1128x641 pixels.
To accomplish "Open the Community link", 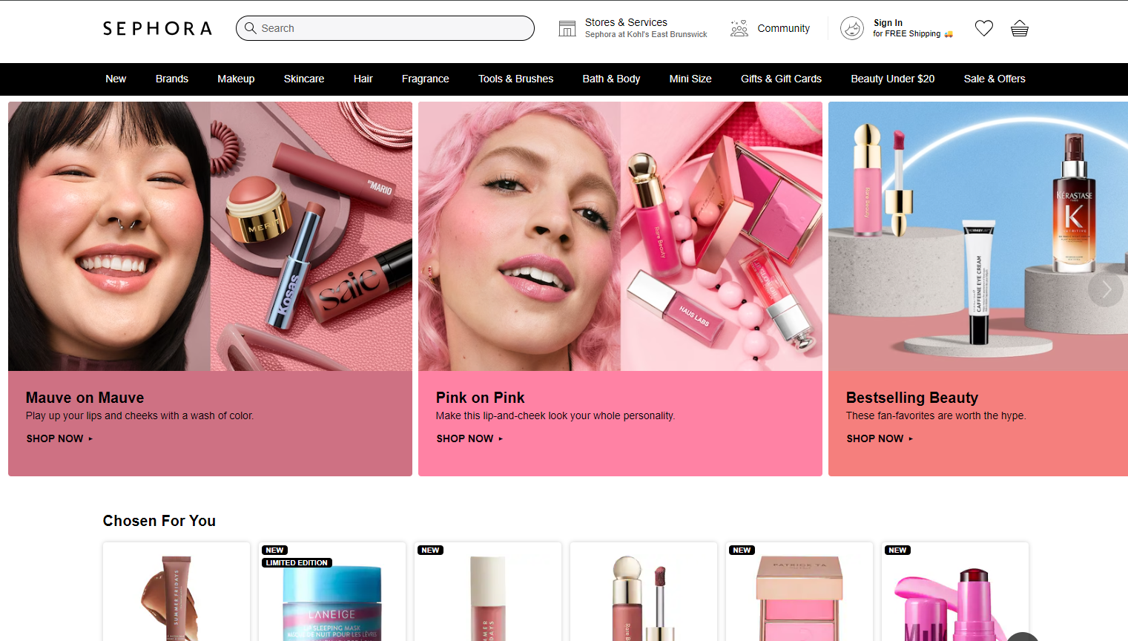I will pyautogui.click(x=783, y=28).
